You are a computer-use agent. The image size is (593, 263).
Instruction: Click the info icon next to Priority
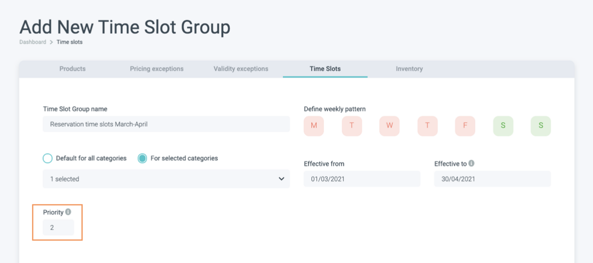(x=68, y=212)
